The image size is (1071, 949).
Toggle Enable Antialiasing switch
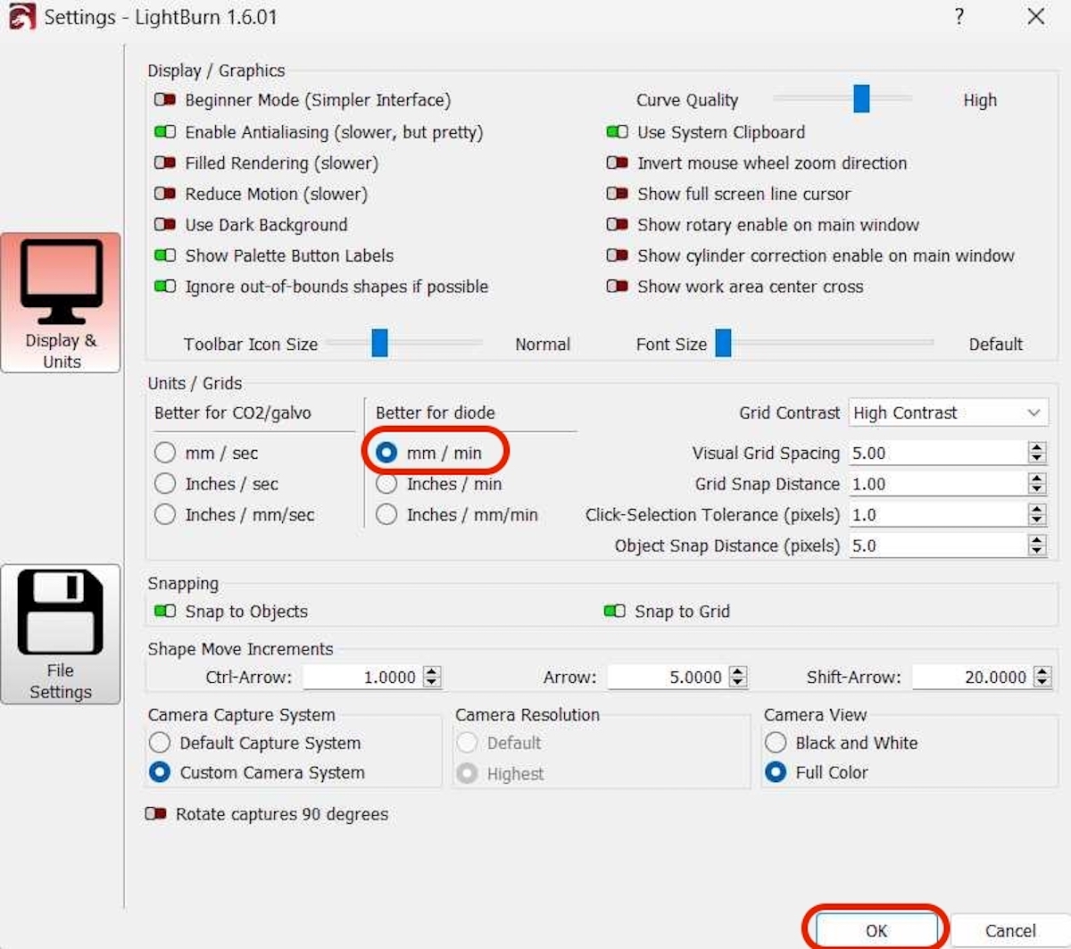pos(165,131)
